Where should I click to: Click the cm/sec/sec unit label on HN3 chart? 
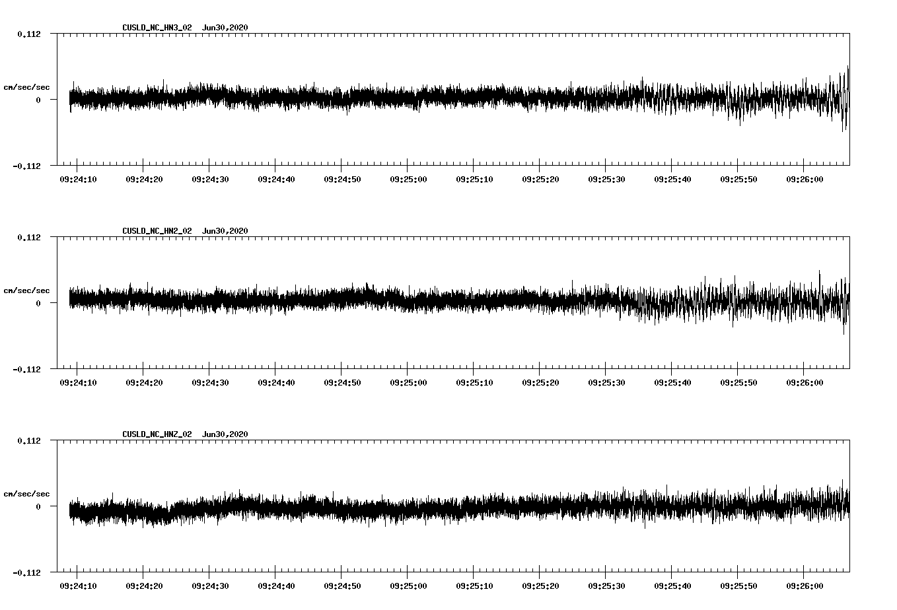[26, 87]
